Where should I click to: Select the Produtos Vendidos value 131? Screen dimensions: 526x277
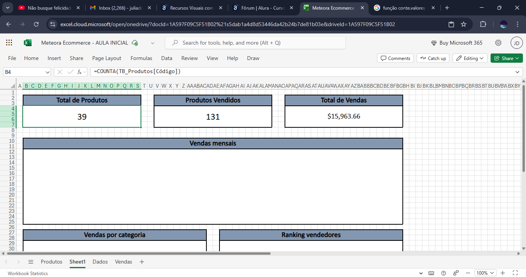(x=213, y=117)
